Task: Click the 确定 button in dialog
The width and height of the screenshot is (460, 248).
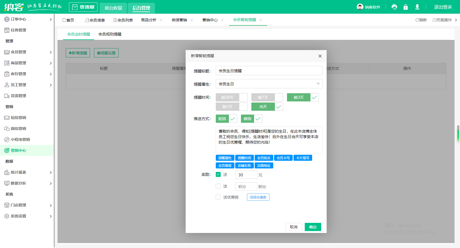Action: 313,227
